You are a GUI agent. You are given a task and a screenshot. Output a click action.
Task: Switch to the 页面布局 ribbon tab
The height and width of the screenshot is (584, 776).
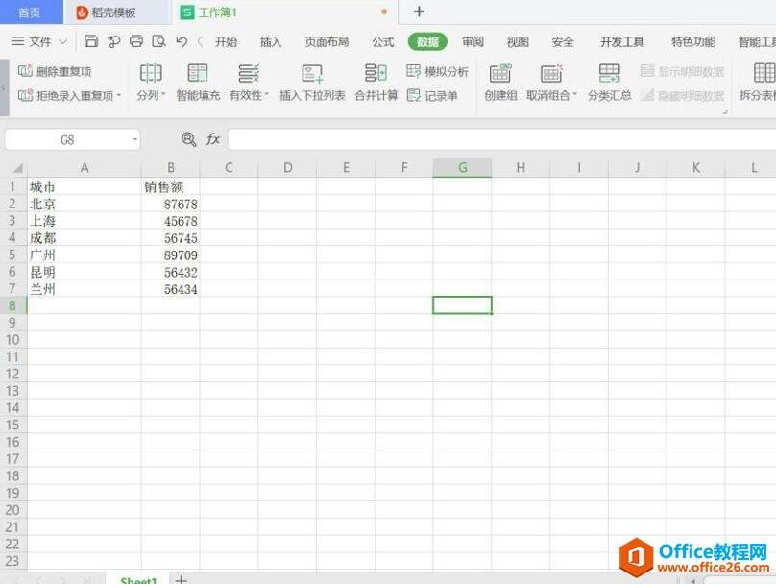point(327,41)
